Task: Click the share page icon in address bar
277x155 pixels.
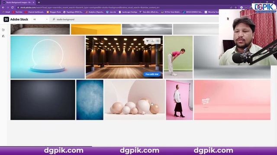Action: (231, 8)
